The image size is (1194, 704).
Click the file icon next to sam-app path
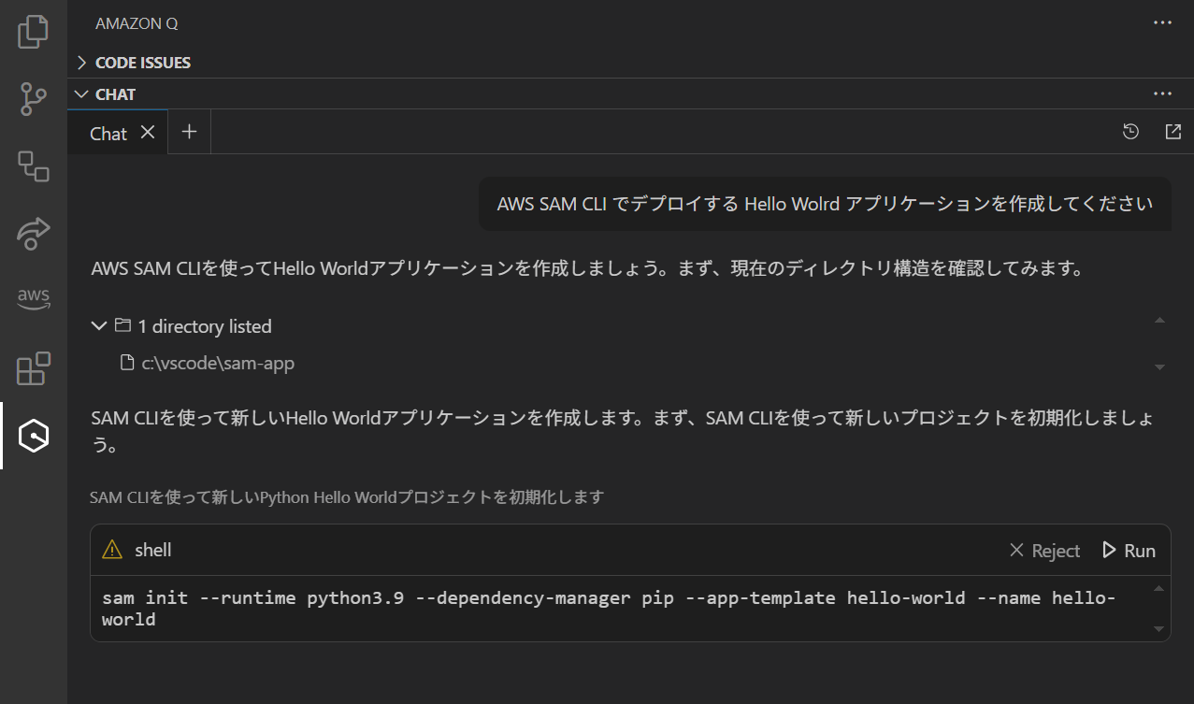[x=127, y=363]
